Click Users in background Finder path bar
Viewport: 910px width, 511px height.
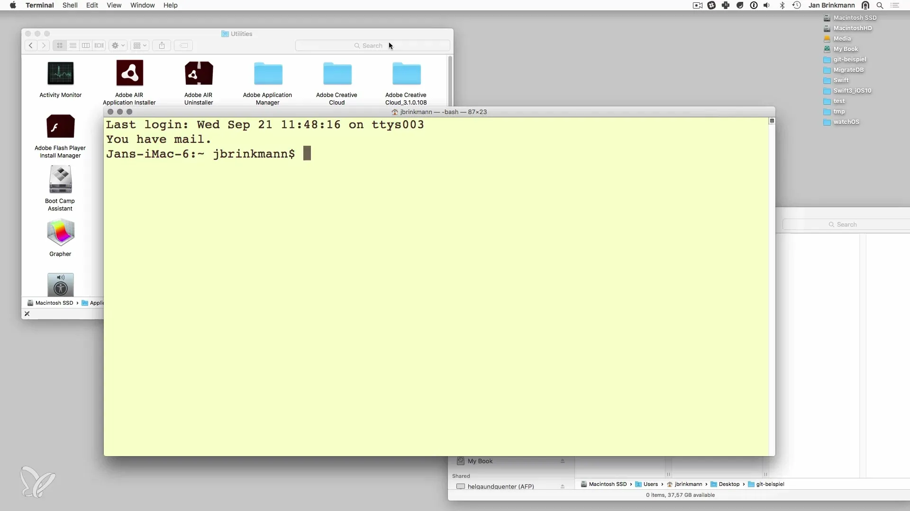[x=646, y=484]
